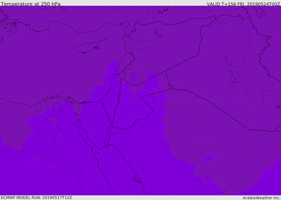Click the 'ECMWF MODEL RUN: 20190517T12Z' text

36,198
